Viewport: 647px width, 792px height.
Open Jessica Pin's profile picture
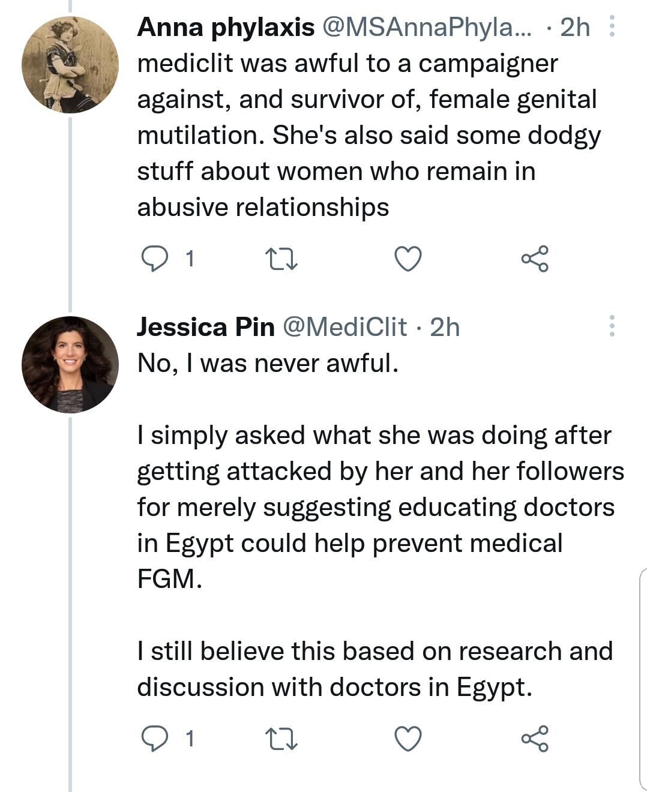point(70,364)
